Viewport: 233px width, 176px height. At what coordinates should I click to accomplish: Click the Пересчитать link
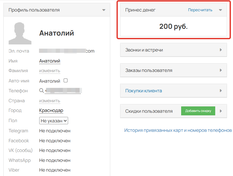200,10
